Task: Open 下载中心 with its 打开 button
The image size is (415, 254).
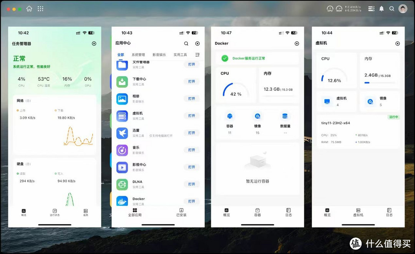Action: click(192, 82)
